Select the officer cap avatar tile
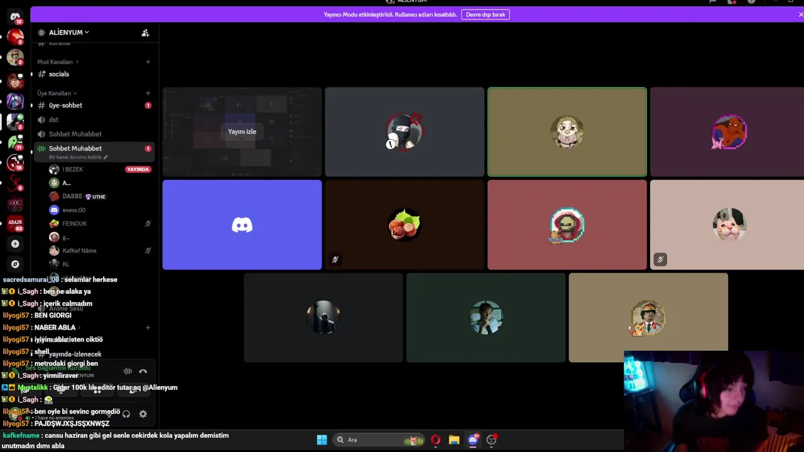The height and width of the screenshot is (452, 804). pos(648,318)
